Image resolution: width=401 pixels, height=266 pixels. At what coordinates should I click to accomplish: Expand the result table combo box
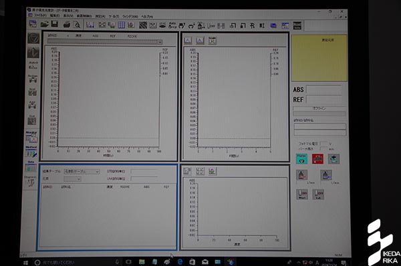pyautogui.click(x=82, y=171)
